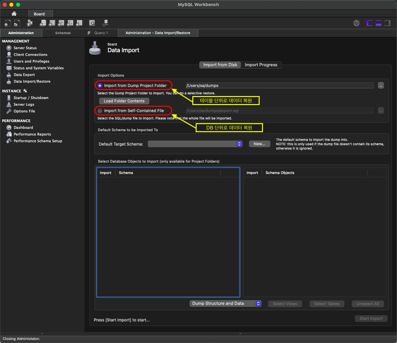Click Performance Schema Setup icon

click(x=9, y=141)
